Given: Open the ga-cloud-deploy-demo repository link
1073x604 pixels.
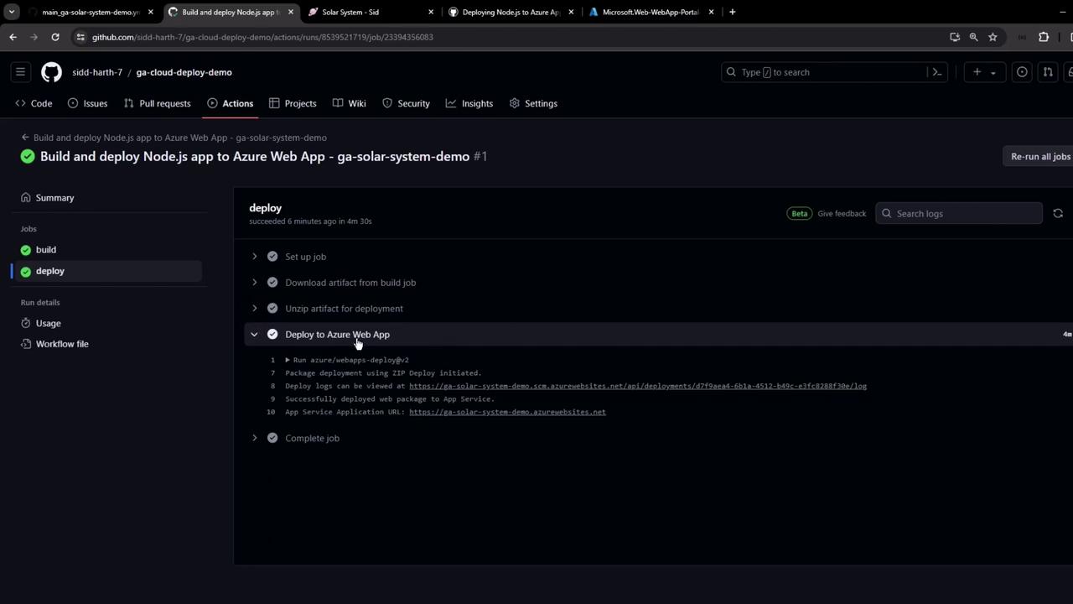Looking at the screenshot, I should (x=184, y=72).
